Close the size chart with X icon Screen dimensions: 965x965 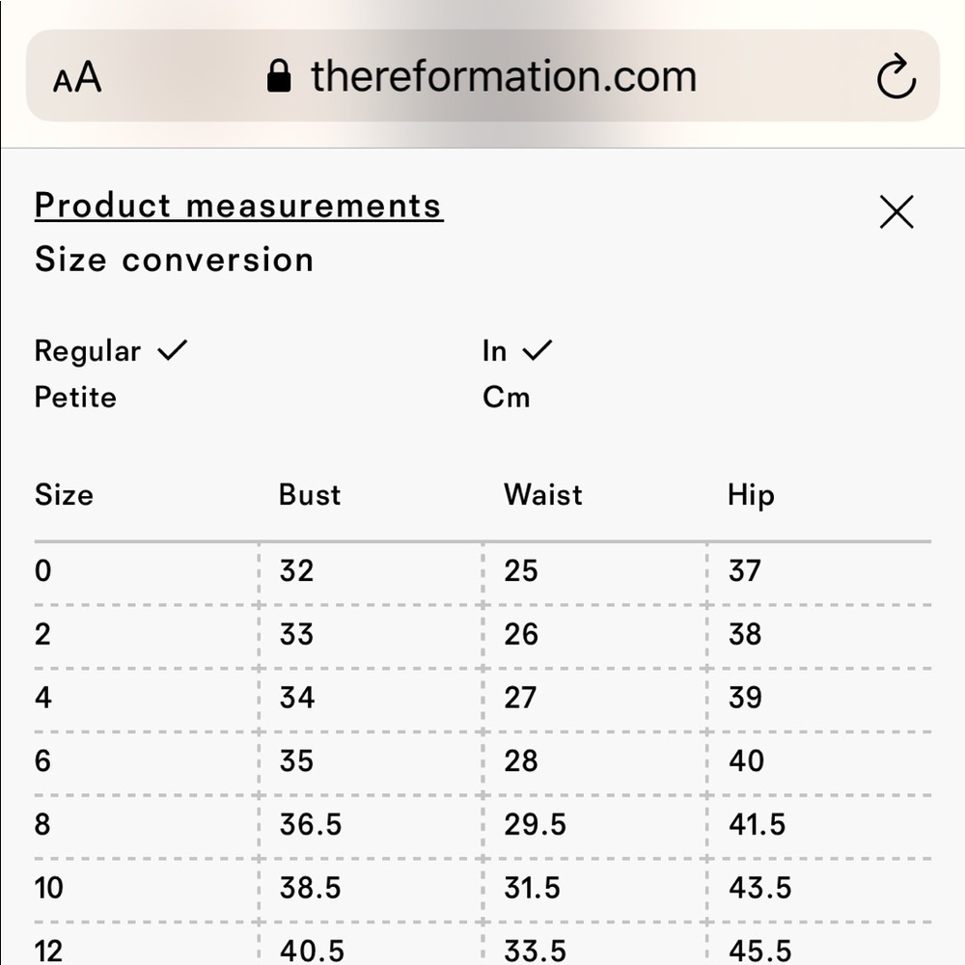click(896, 212)
